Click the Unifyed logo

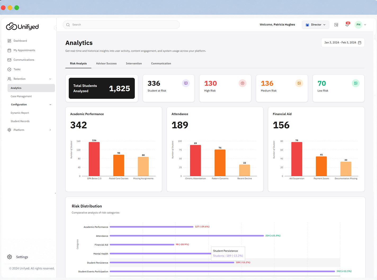coord(23,26)
